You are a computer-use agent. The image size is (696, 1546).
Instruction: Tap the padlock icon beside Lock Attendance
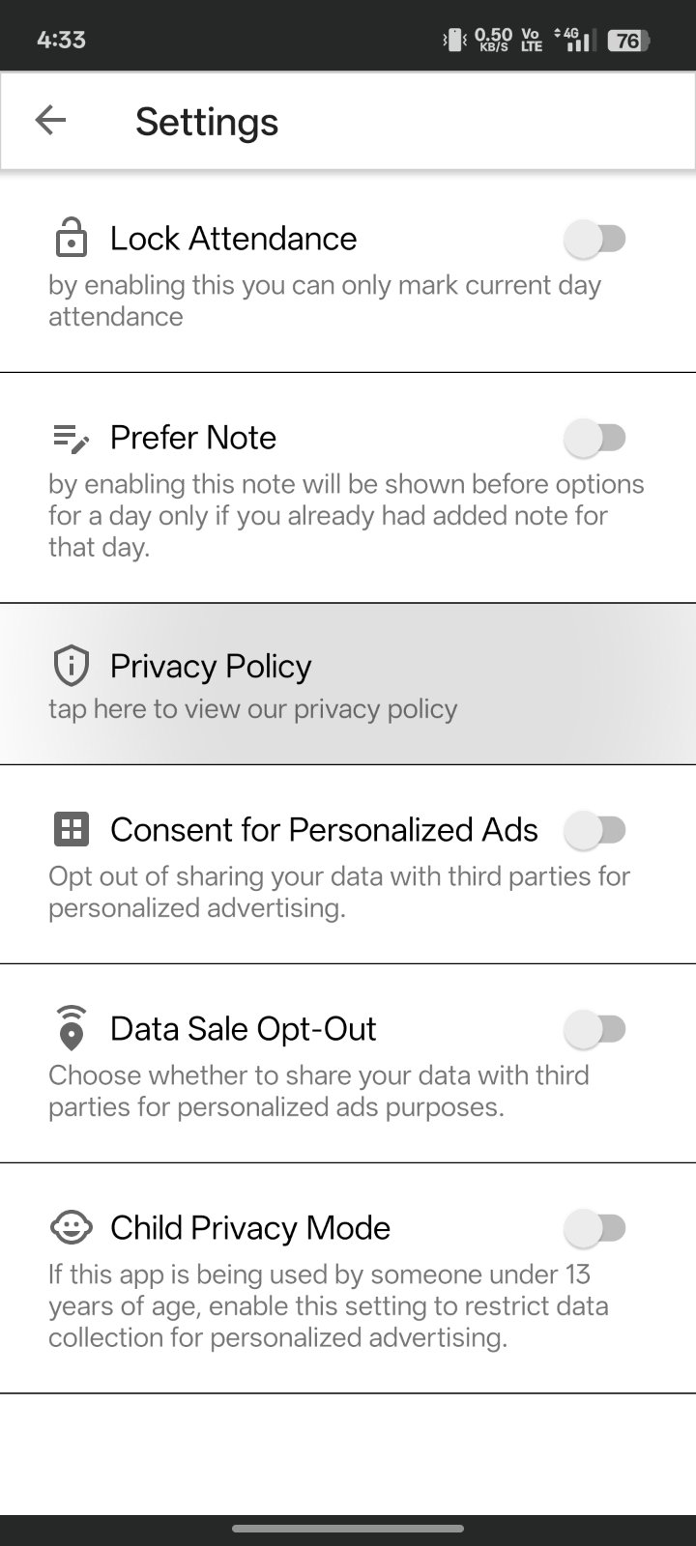(x=71, y=239)
